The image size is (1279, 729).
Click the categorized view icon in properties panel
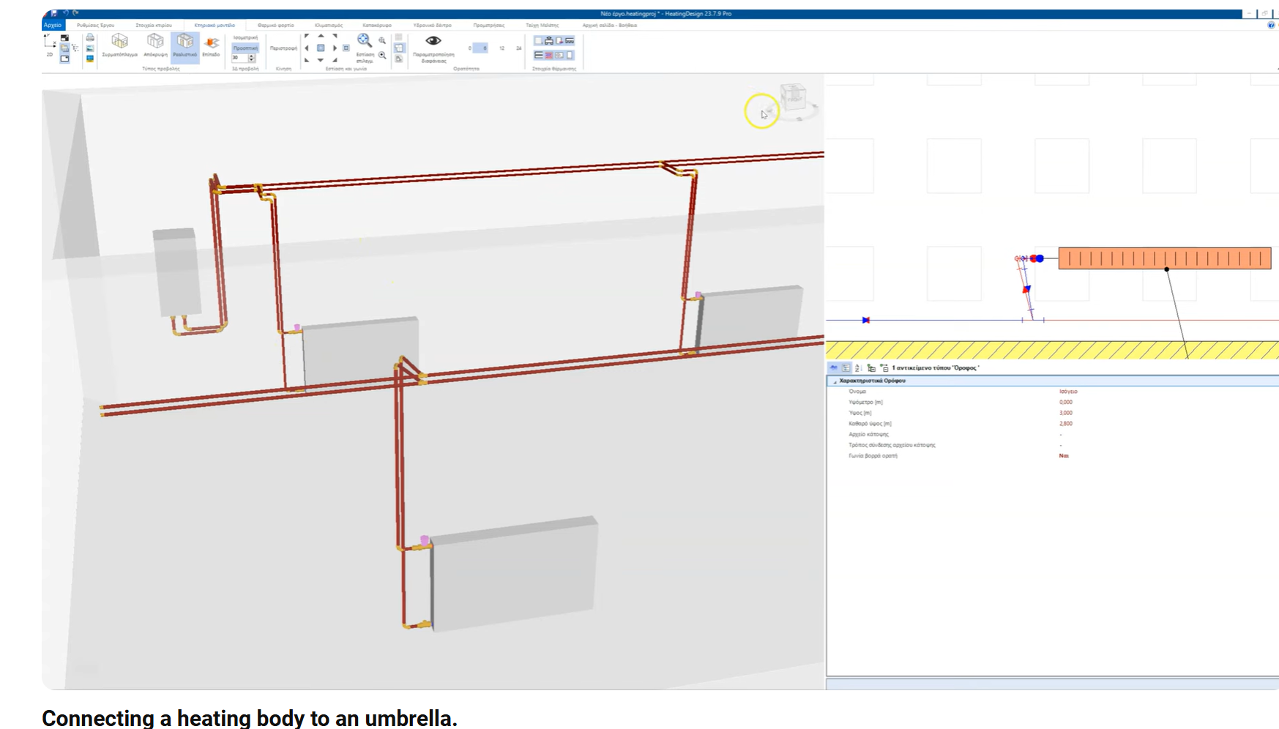click(x=846, y=368)
